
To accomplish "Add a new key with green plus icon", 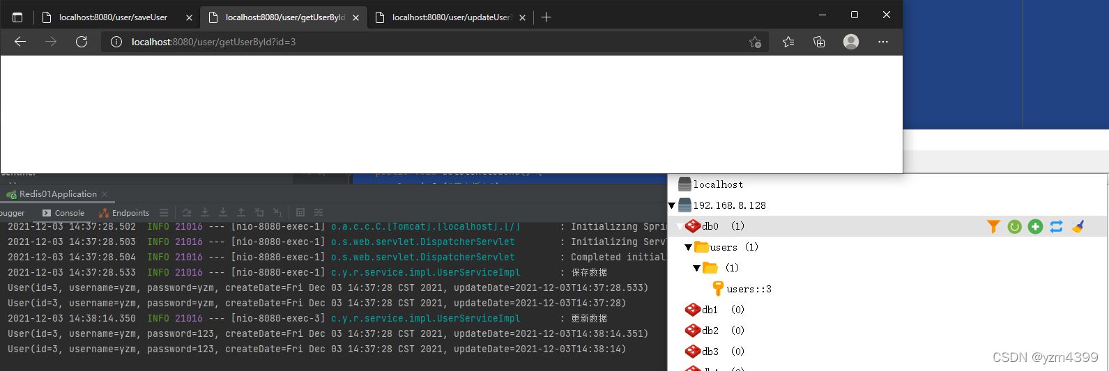I will (x=1035, y=226).
